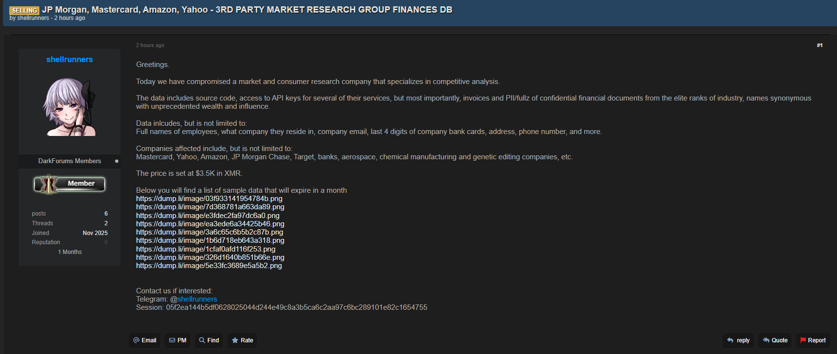Screen dimensions: 837x354
Task: Rate the post with star button
Action: [x=242, y=340]
